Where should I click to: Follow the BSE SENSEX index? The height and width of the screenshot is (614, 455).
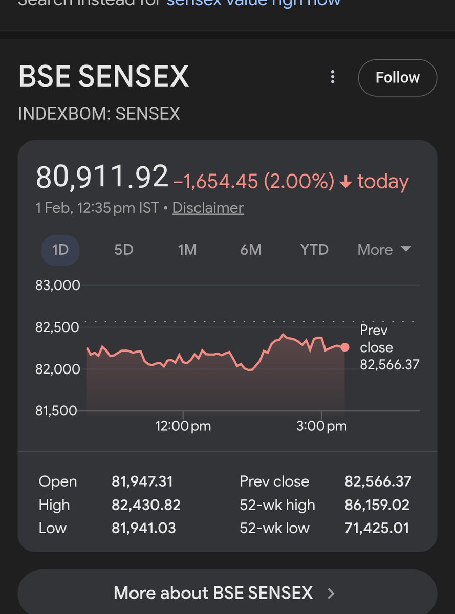tap(398, 78)
